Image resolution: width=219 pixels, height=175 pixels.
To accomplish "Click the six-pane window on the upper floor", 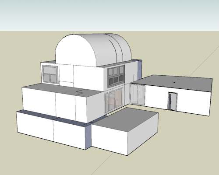I will pos(116,77).
